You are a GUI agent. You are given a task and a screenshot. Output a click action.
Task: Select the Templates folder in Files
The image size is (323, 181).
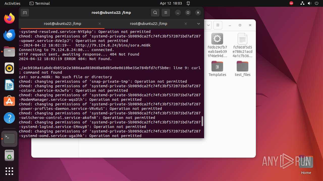coord(217,69)
